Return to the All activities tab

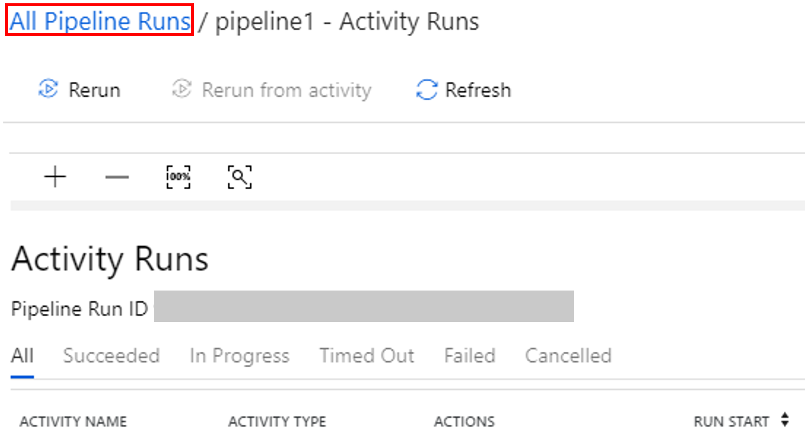22,356
